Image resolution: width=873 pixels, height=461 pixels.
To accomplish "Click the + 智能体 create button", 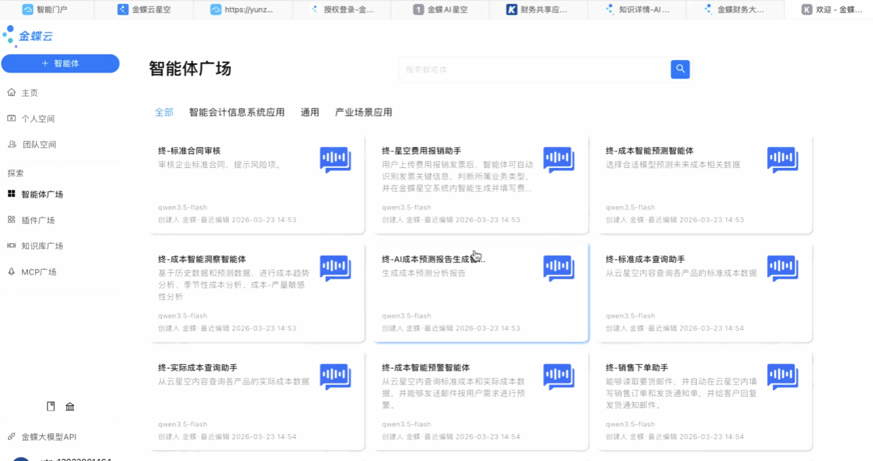I will (x=61, y=64).
